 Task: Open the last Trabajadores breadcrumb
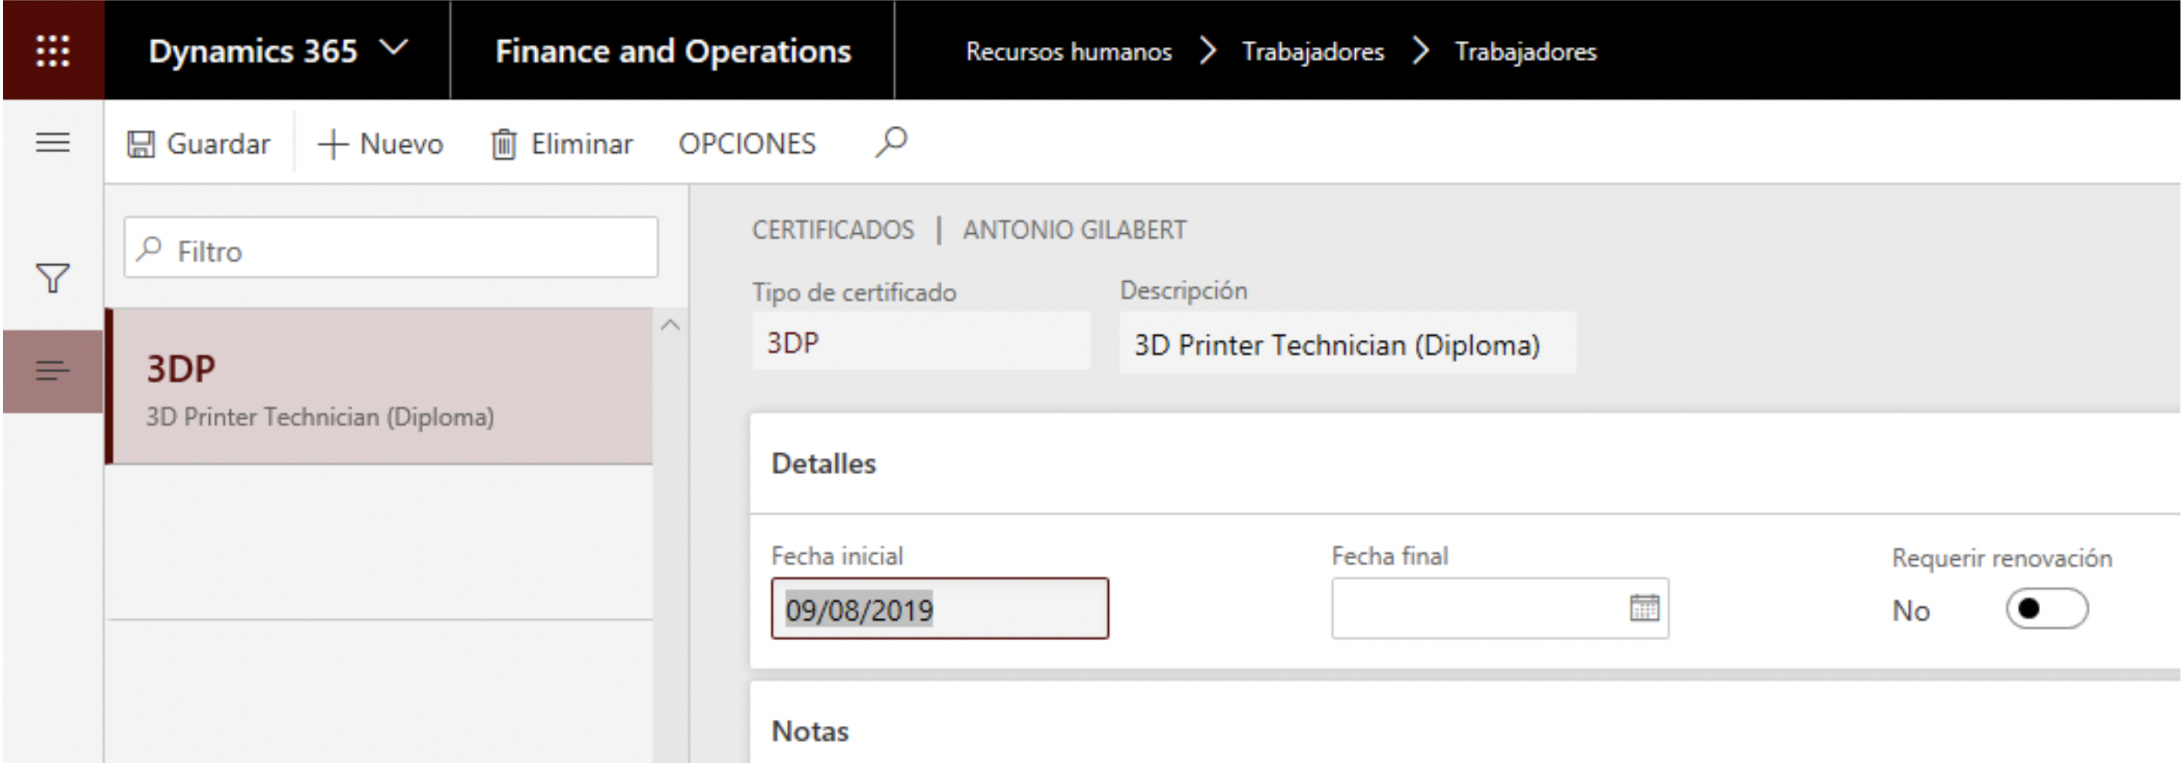(1525, 52)
